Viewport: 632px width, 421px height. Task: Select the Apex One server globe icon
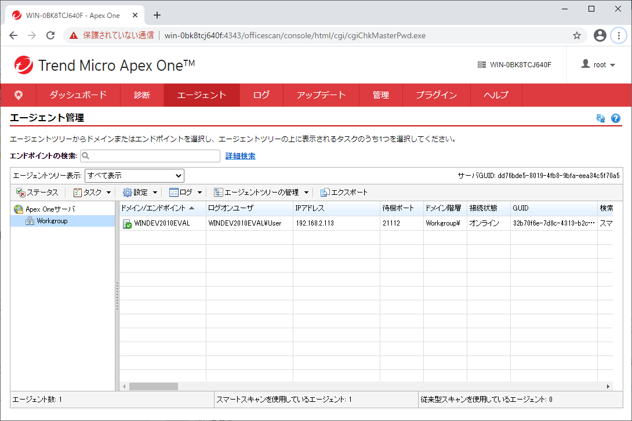(19, 209)
